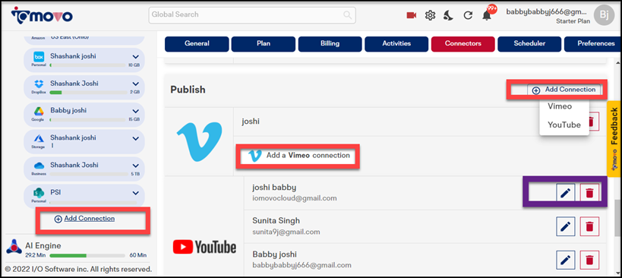This screenshot has width=622, height=278.
Task: Toggle dark mode moon icon
Action: pos(449,15)
